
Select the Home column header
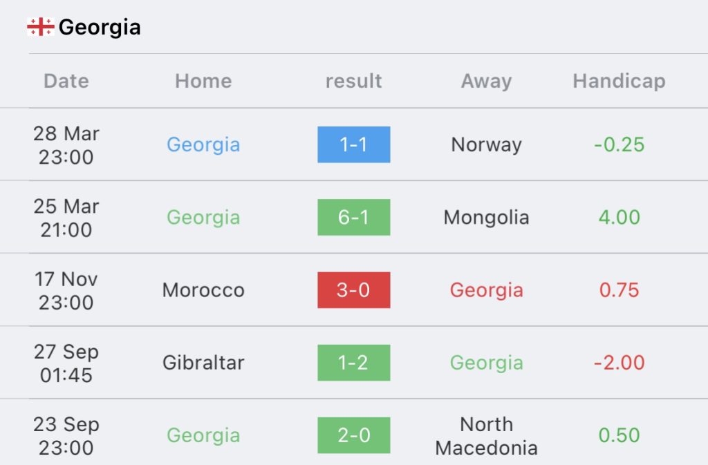203,81
